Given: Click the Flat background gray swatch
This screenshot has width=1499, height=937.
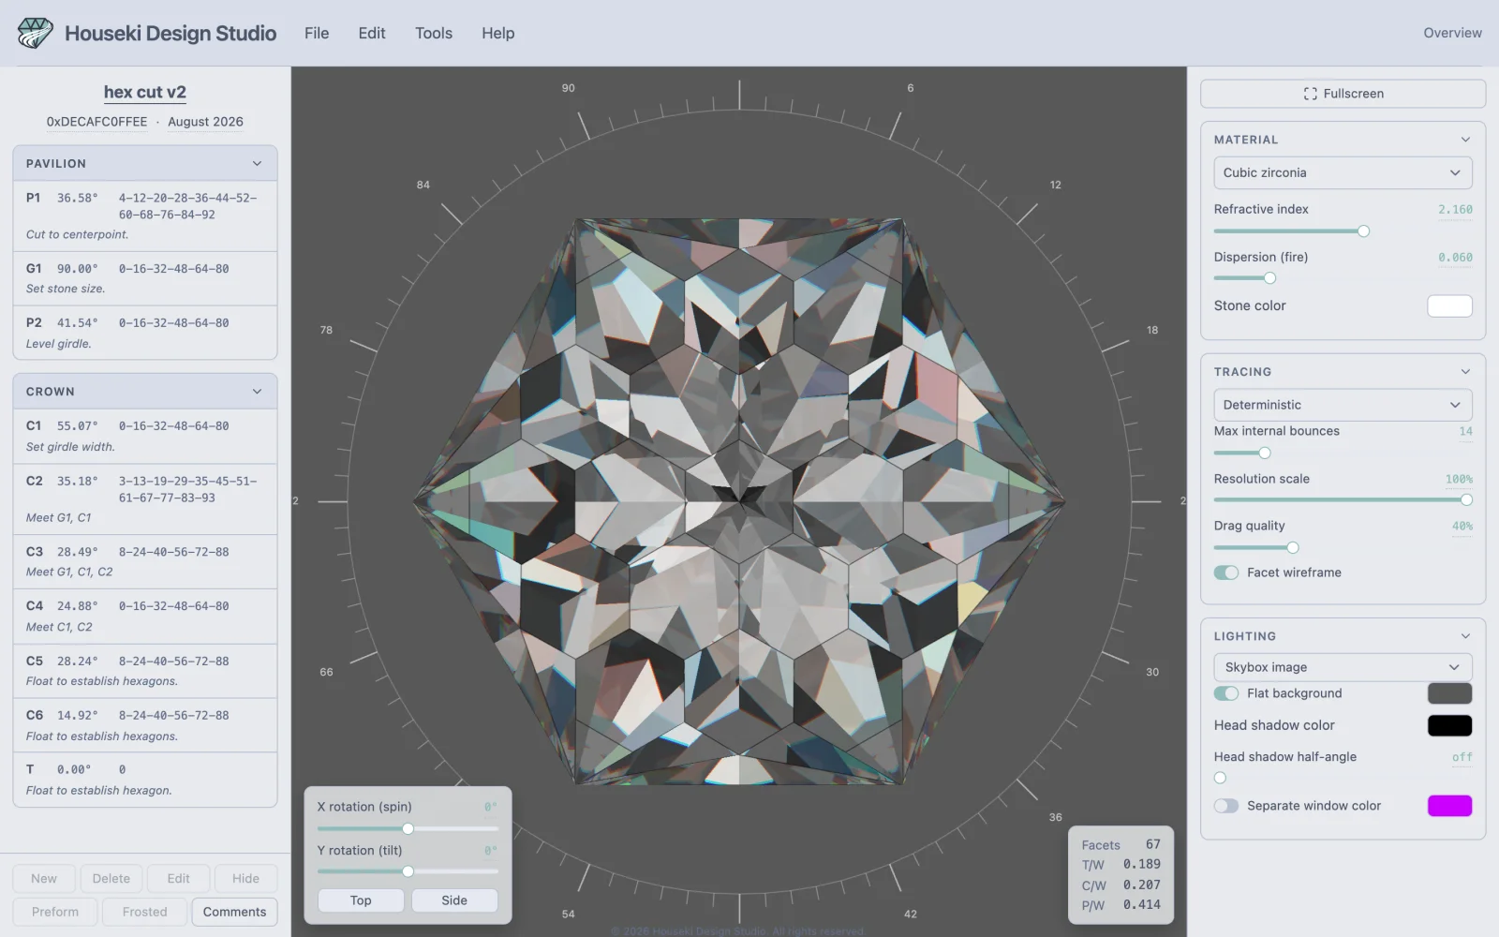Looking at the screenshot, I should click(x=1449, y=693).
